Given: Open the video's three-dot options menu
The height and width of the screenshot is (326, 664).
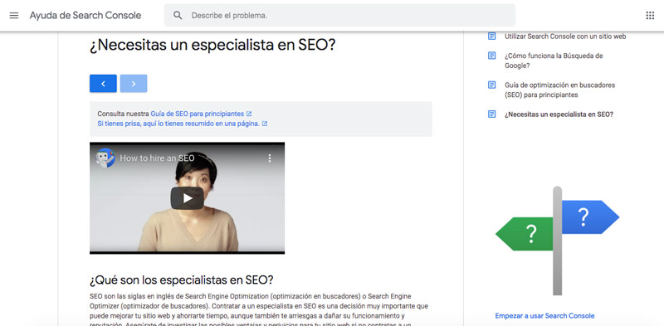Looking at the screenshot, I should (x=269, y=158).
